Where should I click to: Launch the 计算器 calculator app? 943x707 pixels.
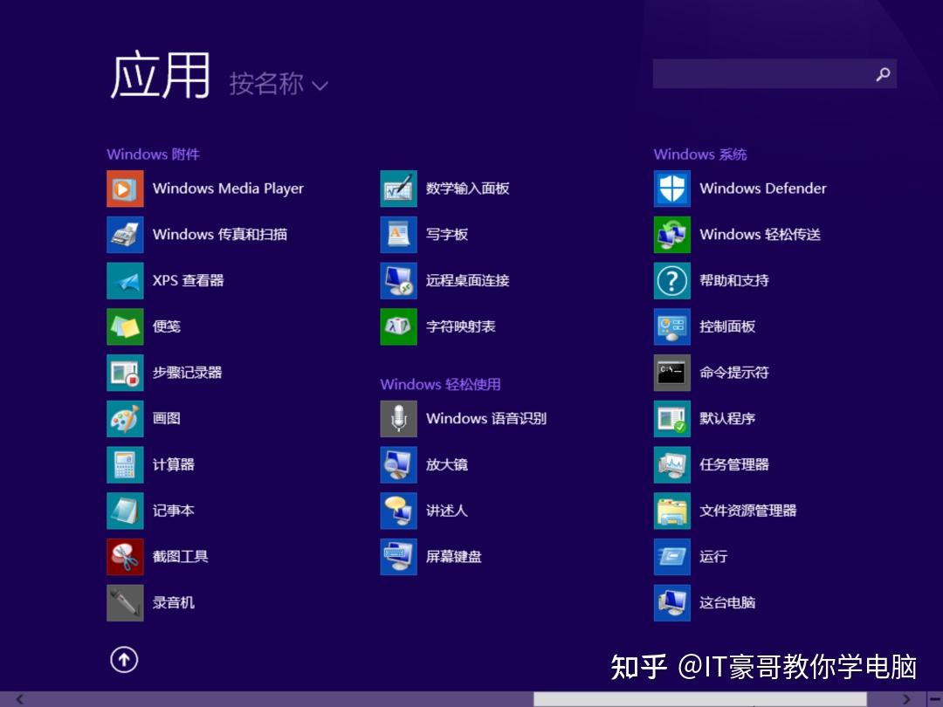pyautogui.click(x=176, y=464)
